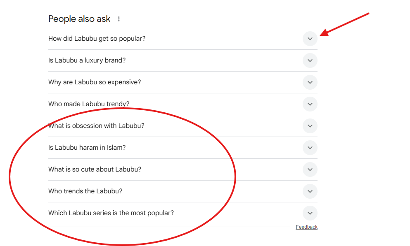Open question "What is so cute about Labubu?"
This screenshot has width=410, height=246.
tap(95, 169)
